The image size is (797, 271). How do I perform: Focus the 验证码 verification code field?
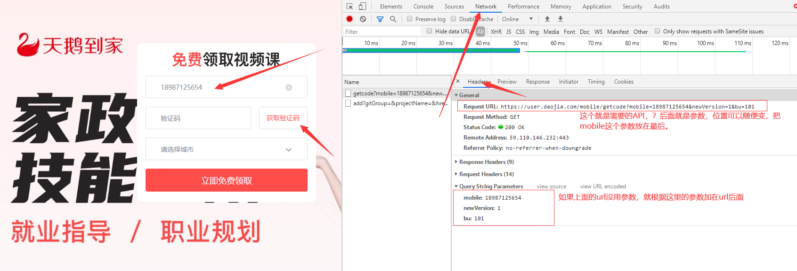198,118
